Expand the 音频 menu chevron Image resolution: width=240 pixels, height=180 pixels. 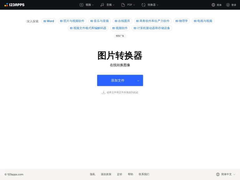tap(113, 5)
